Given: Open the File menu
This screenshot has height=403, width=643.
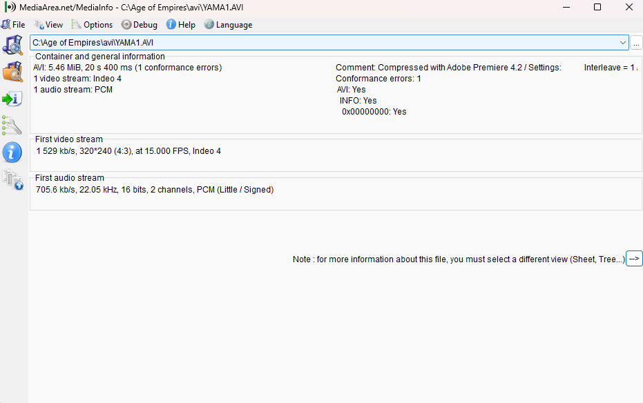Looking at the screenshot, I should (x=14, y=25).
